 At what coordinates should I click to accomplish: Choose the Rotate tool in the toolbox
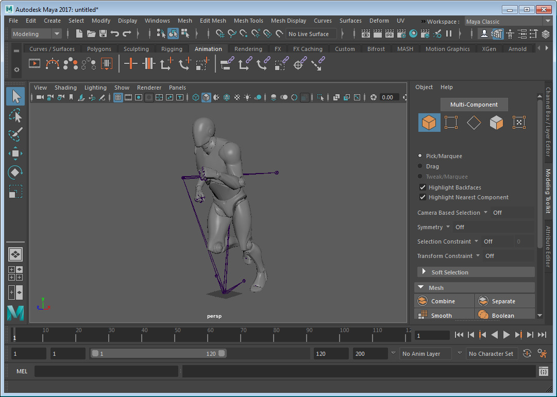(x=15, y=172)
